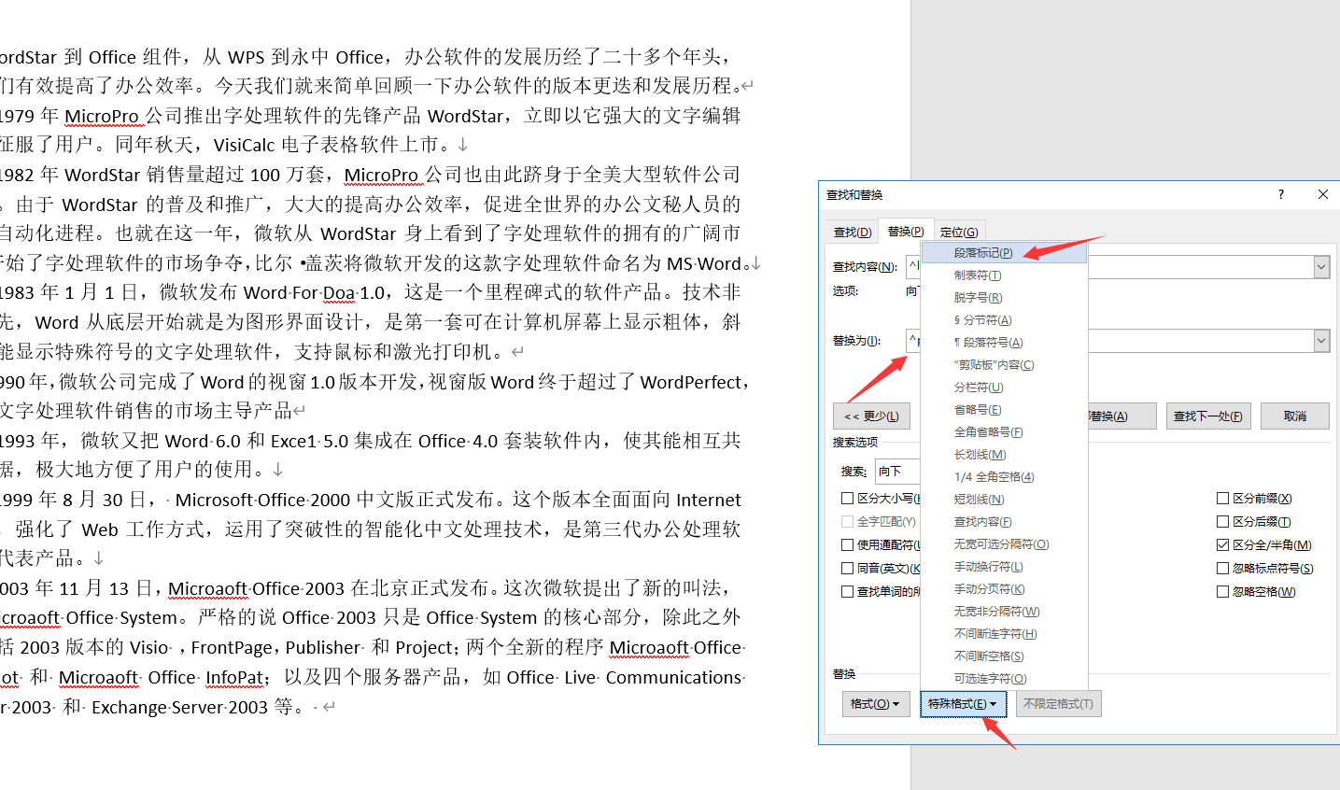The image size is (1340, 790).
Task: Cancel the dialog with 取消 button
Action: pyautogui.click(x=1294, y=416)
